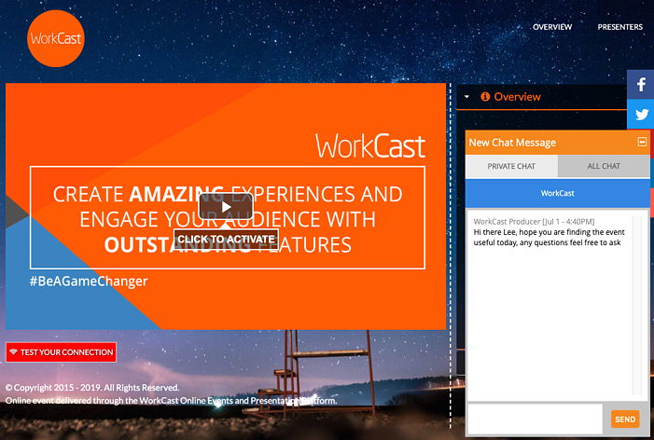Click the Send button
The width and height of the screenshot is (654, 440).
click(625, 419)
